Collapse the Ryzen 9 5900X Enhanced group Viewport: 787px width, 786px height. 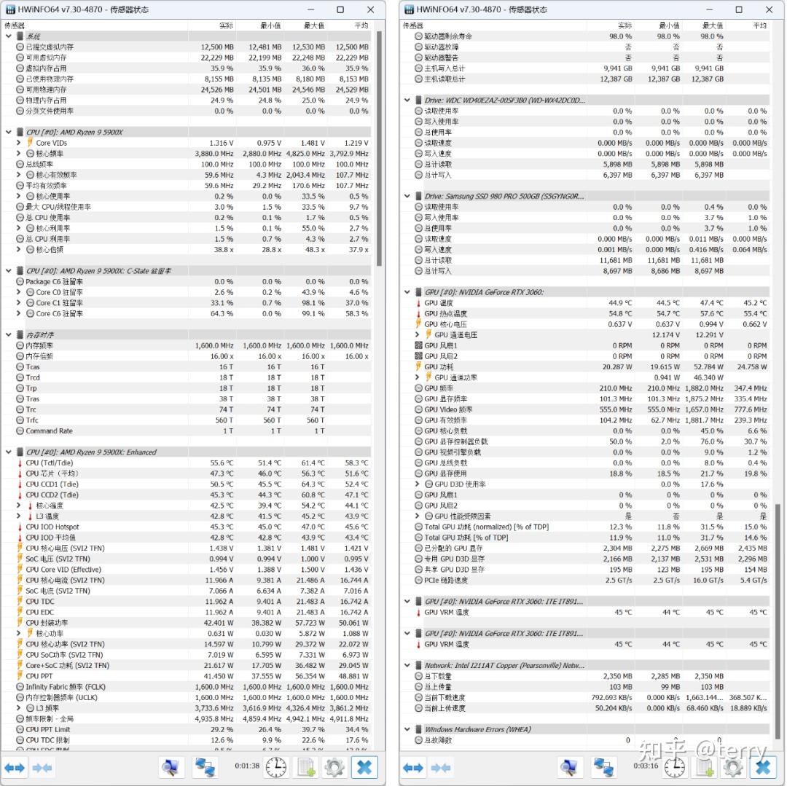pyautogui.click(x=9, y=452)
